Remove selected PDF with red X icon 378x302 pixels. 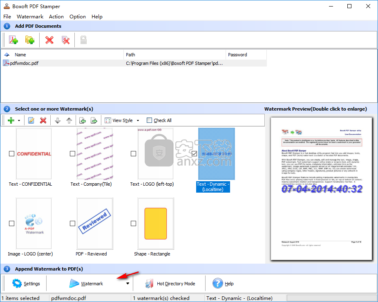tap(49, 40)
